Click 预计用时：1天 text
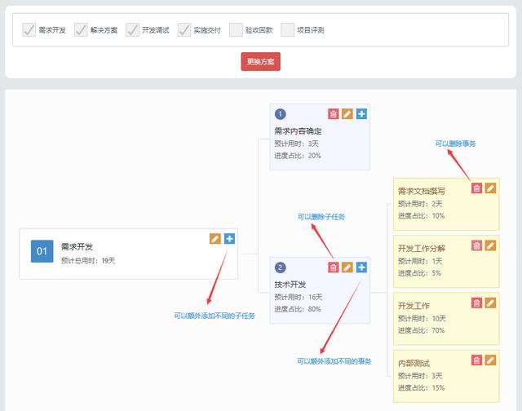 coord(420,261)
